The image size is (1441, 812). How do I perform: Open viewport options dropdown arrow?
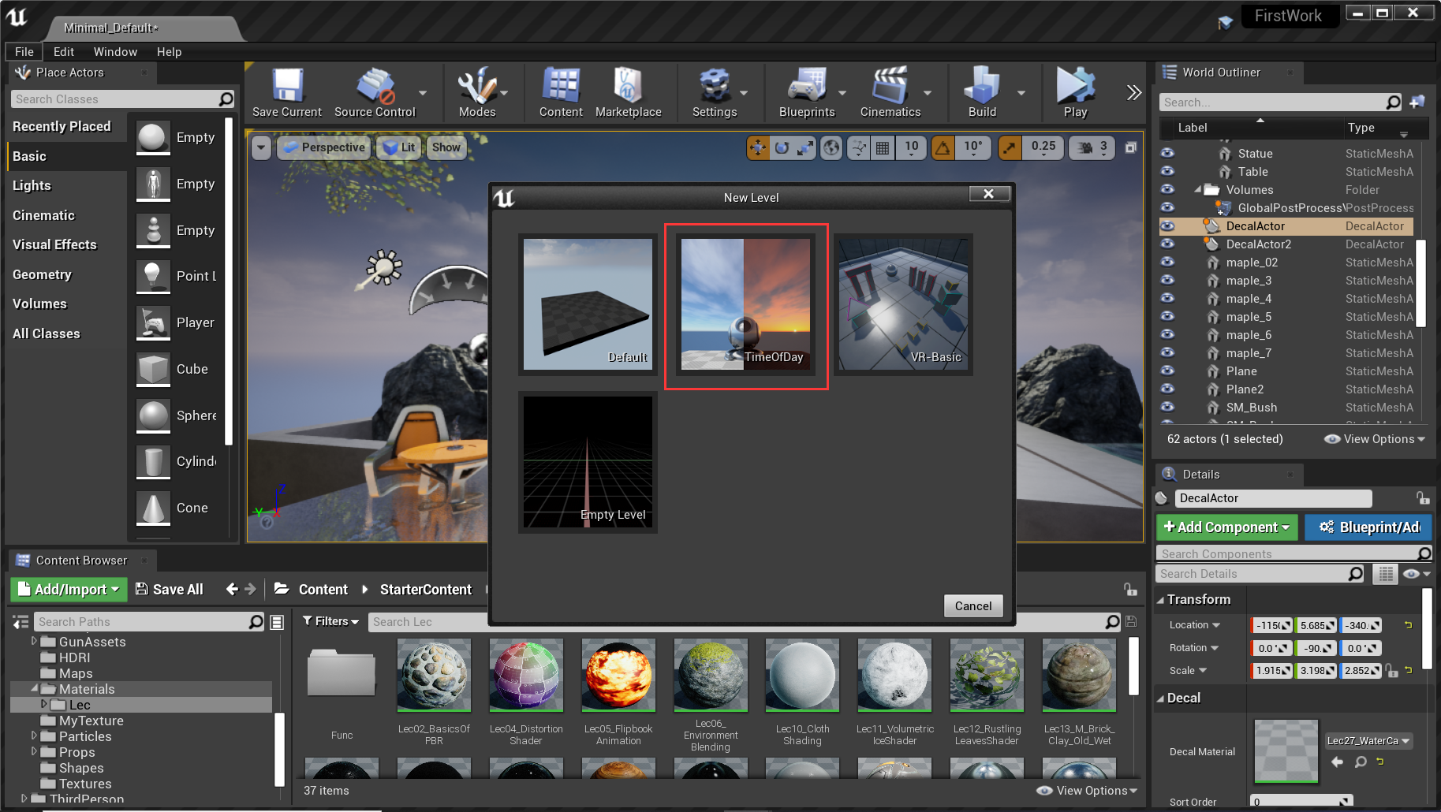click(x=262, y=147)
